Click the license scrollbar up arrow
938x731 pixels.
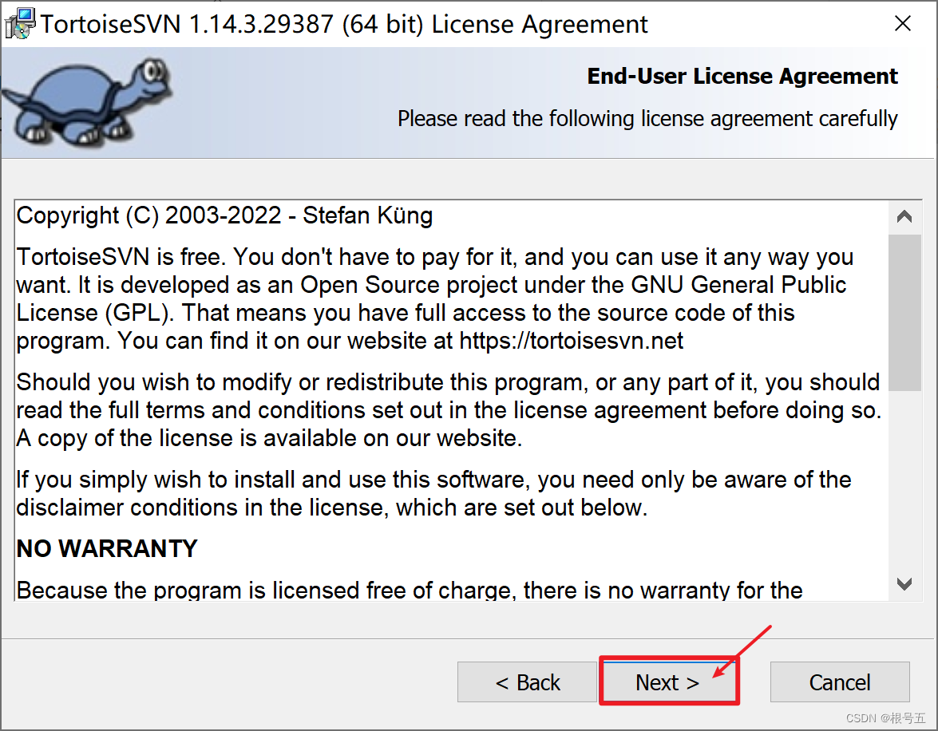coord(904,216)
